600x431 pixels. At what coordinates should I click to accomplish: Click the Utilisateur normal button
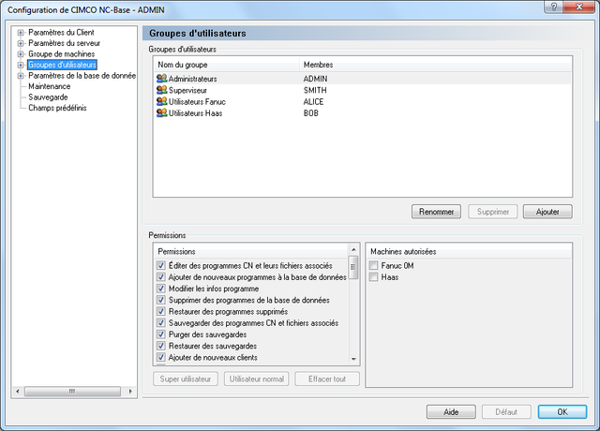pos(256,379)
